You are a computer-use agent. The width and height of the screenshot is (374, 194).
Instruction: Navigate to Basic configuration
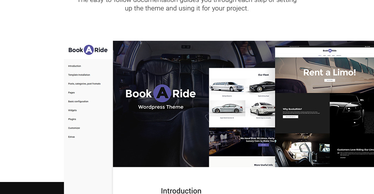coord(78,102)
